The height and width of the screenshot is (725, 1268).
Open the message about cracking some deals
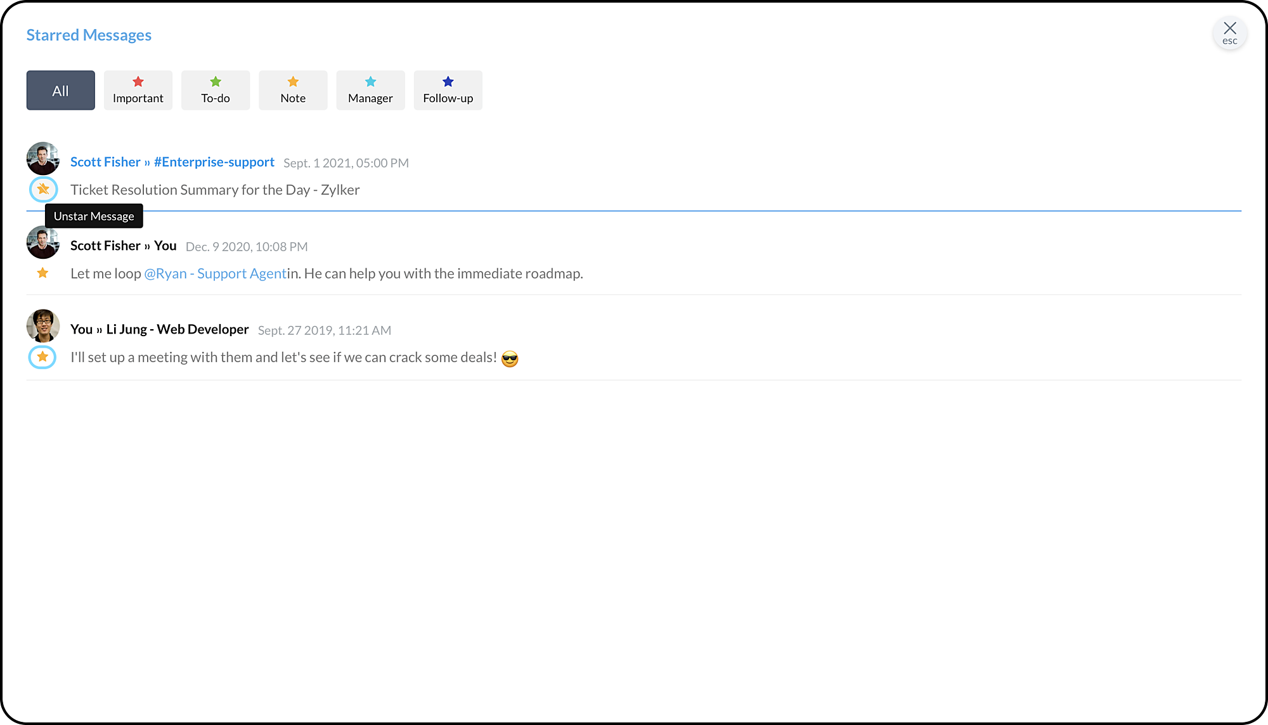pyautogui.click(x=283, y=357)
